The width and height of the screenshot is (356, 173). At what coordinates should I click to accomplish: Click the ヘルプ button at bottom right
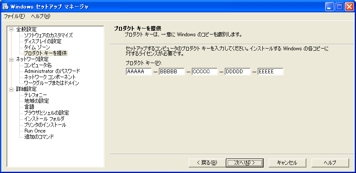tap(330, 163)
